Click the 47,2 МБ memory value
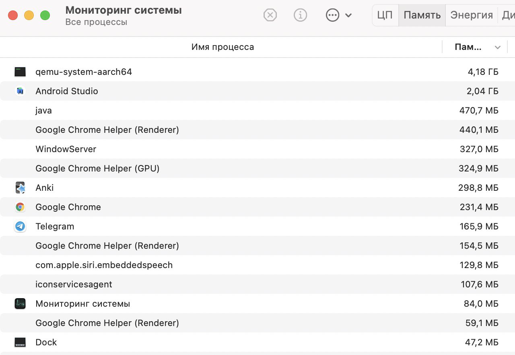Image resolution: width=515 pixels, height=355 pixels. [x=482, y=342]
